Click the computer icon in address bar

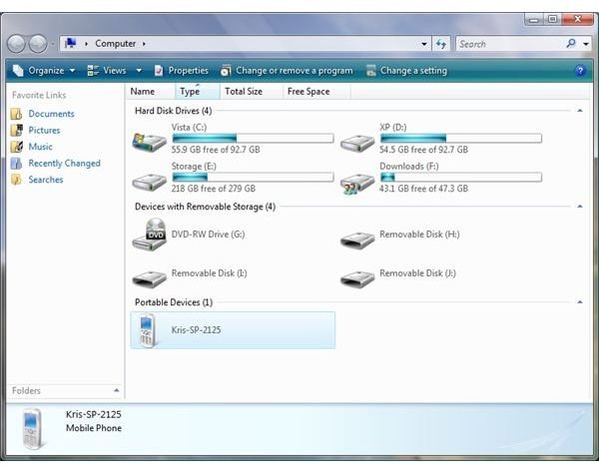70,43
